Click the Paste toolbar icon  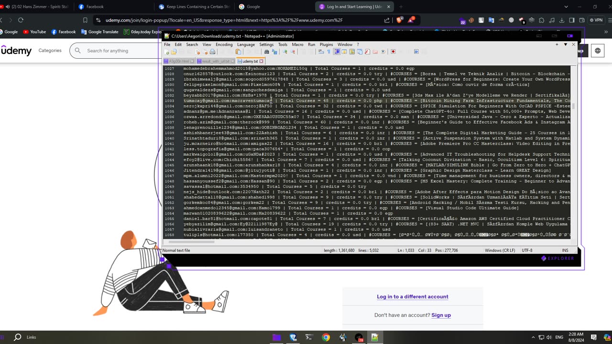(238, 52)
